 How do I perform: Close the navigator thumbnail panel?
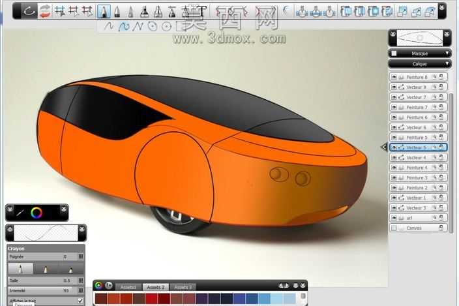coord(447,35)
